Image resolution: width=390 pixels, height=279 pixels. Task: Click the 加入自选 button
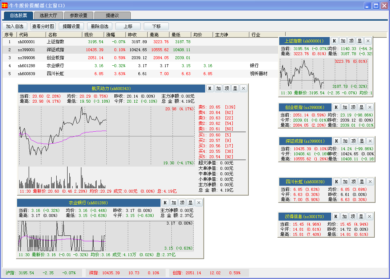pyautogui.click(x=15, y=26)
